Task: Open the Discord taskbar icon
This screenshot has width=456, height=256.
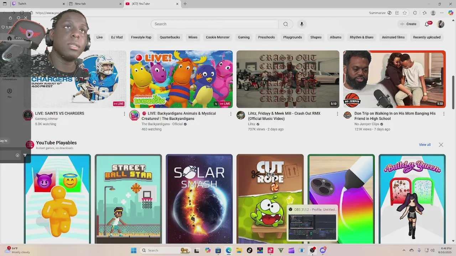Action: [323, 250]
